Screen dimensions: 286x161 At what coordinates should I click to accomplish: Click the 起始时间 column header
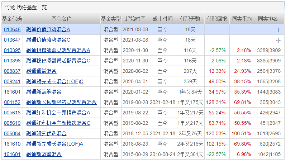click(135, 19)
